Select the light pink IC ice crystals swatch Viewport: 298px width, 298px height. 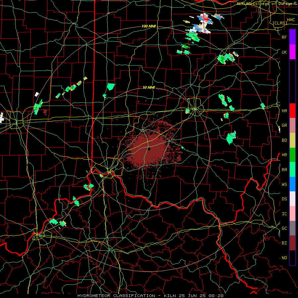click(x=292, y=214)
